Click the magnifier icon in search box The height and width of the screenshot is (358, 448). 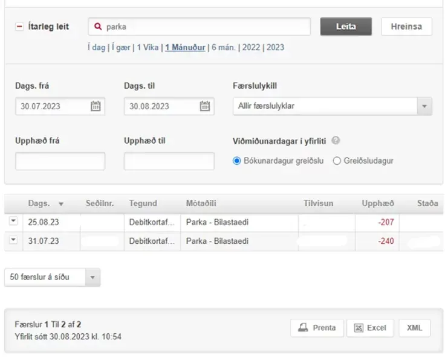click(99, 27)
